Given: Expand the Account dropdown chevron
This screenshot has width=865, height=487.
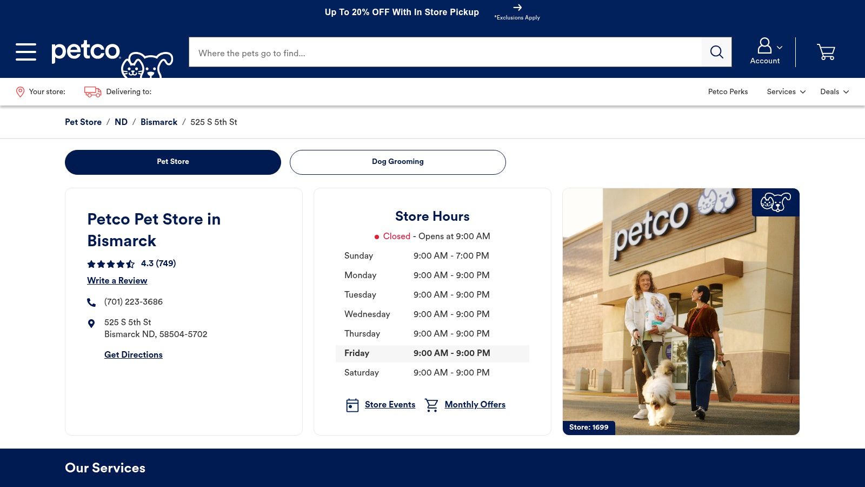Looking at the screenshot, I should point(780,48).
